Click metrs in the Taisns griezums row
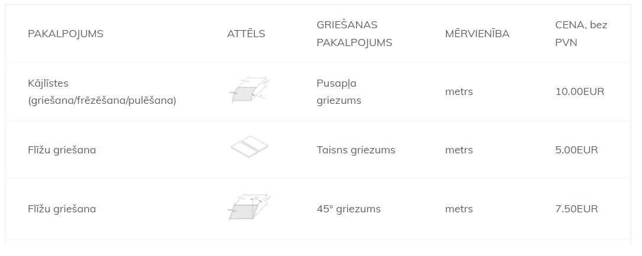 (459, 150)
